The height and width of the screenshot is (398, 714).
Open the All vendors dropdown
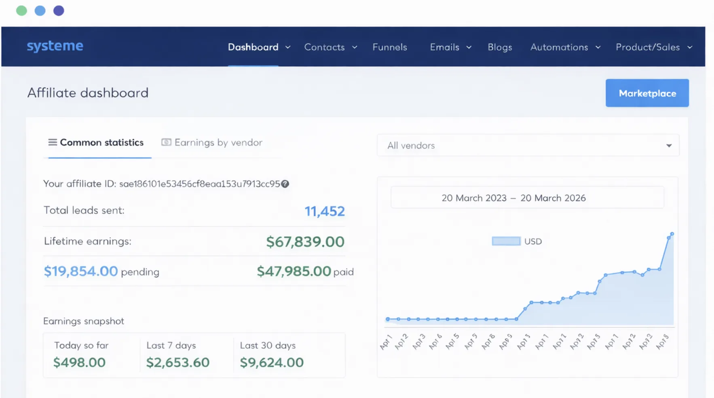[528, 145]
